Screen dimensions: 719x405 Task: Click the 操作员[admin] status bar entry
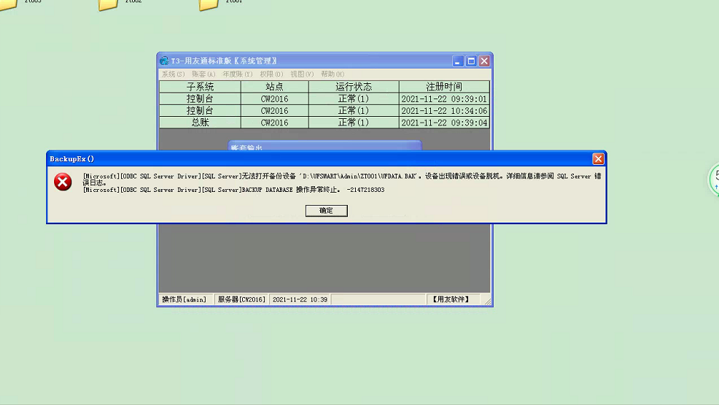click(185, 299)
